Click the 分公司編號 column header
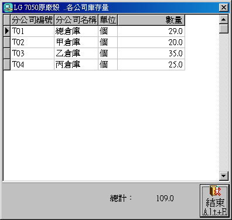232x220 pixels. coord(32,20)
